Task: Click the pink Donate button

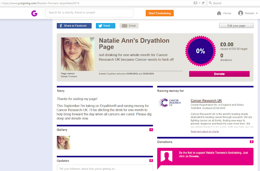Action: tap(219, 74)
